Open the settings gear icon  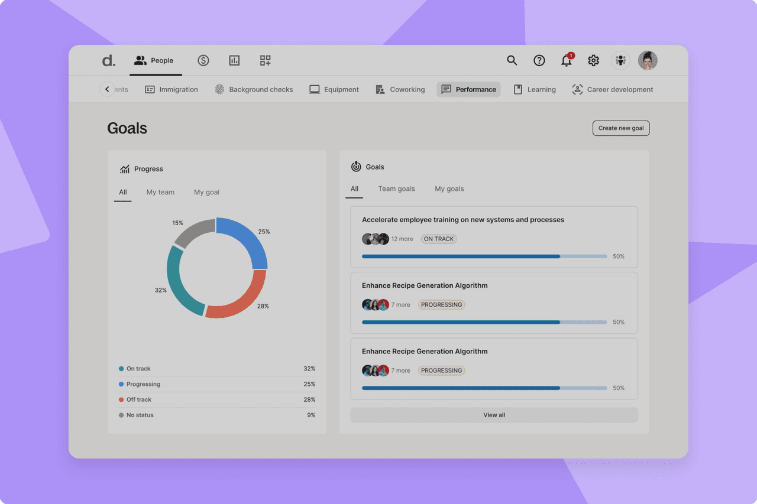[x=593, y=60]
